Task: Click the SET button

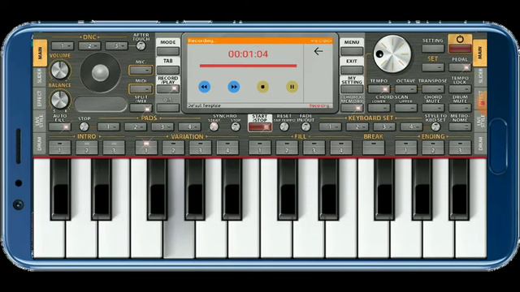Action: click(x=433, y=67)
